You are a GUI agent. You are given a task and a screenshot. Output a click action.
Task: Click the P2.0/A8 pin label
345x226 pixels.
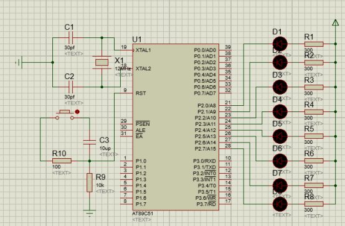click(207, 106)
